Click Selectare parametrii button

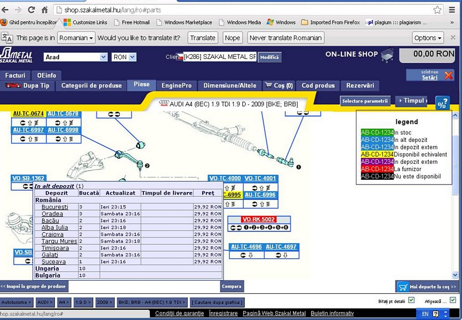coord(365,101)
